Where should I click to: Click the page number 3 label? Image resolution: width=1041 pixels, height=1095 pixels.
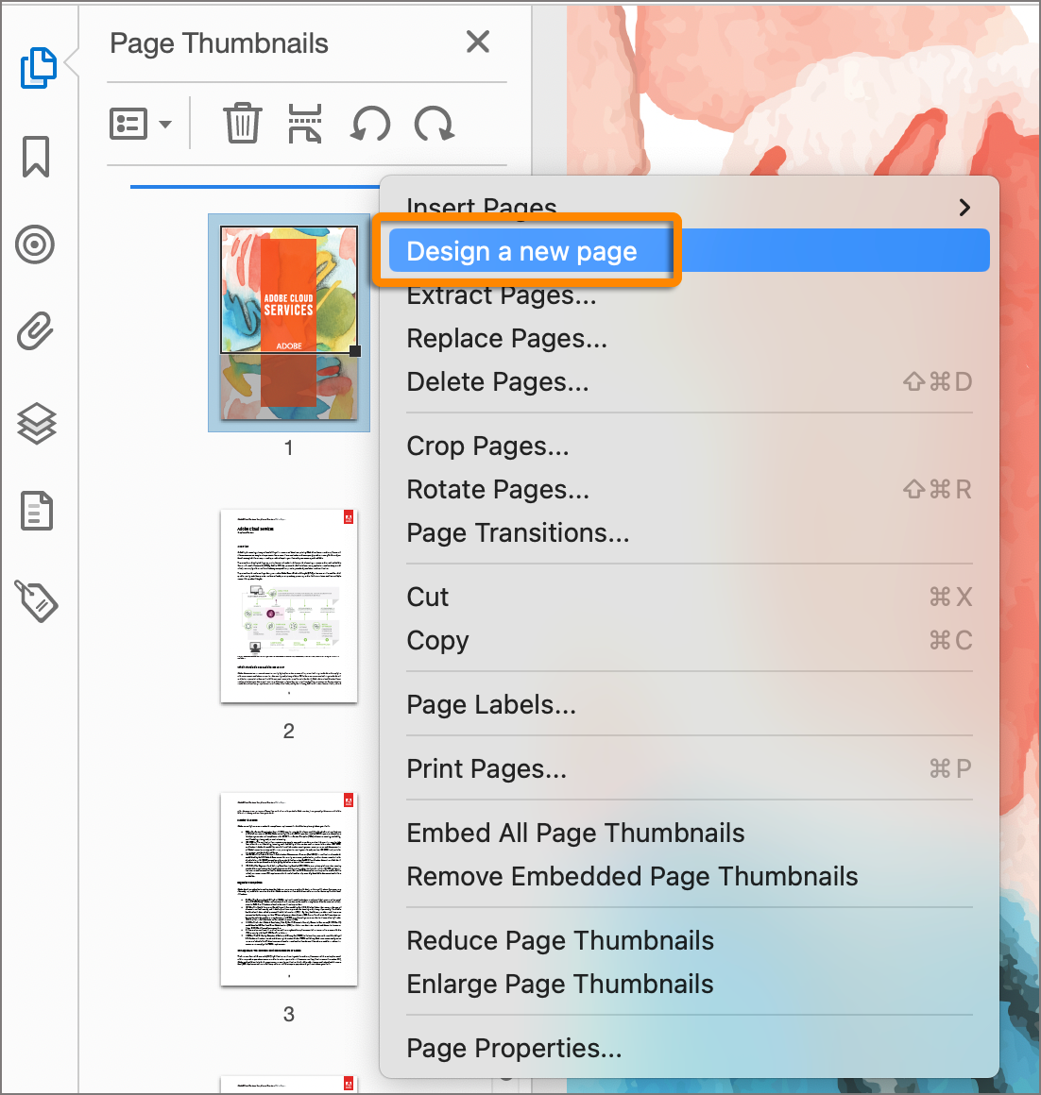click(x=288, y=1014)
